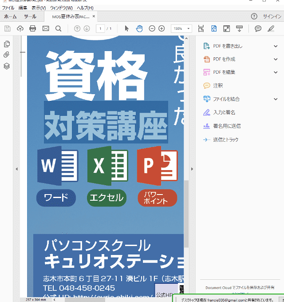The width and height of the screenshot is (284, 302).
Task: Expand the ファイルを結合 chevron
Action: (x=276, y=99)
